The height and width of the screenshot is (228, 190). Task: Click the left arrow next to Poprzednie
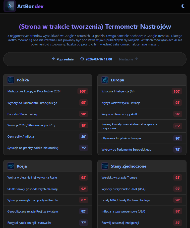click(x=53, y=59)
